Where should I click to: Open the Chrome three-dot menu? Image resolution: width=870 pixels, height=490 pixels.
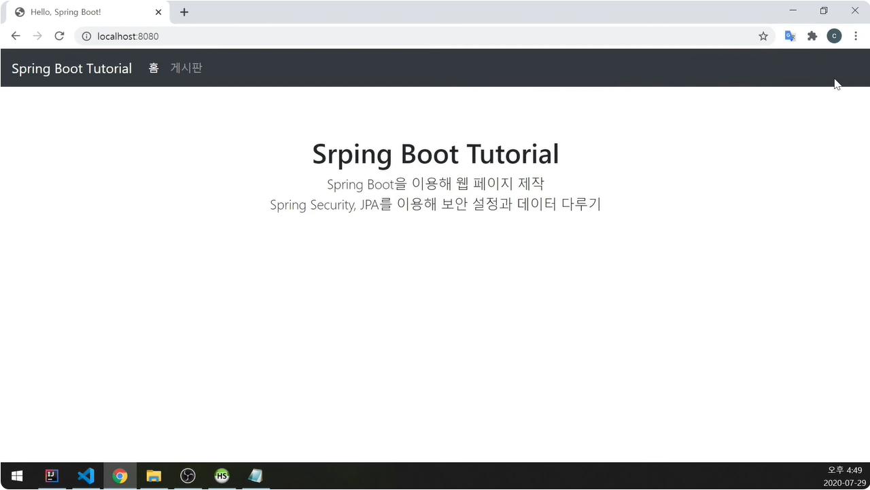[x=856, y=36]
